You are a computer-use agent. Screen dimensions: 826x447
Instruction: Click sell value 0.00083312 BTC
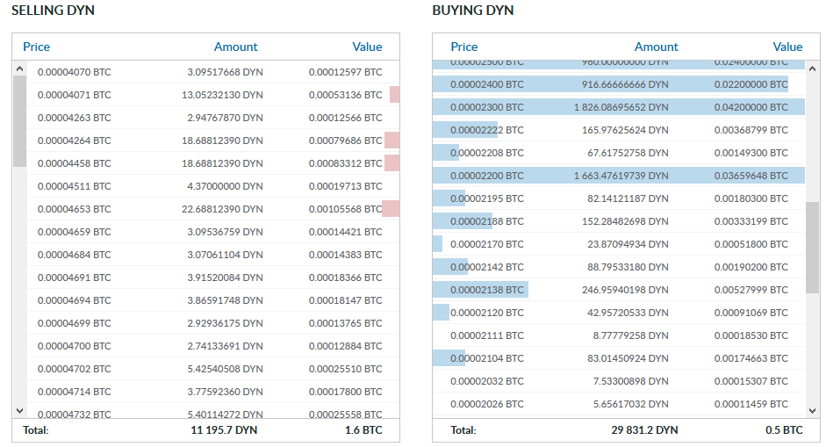click(x=346, y=163)
